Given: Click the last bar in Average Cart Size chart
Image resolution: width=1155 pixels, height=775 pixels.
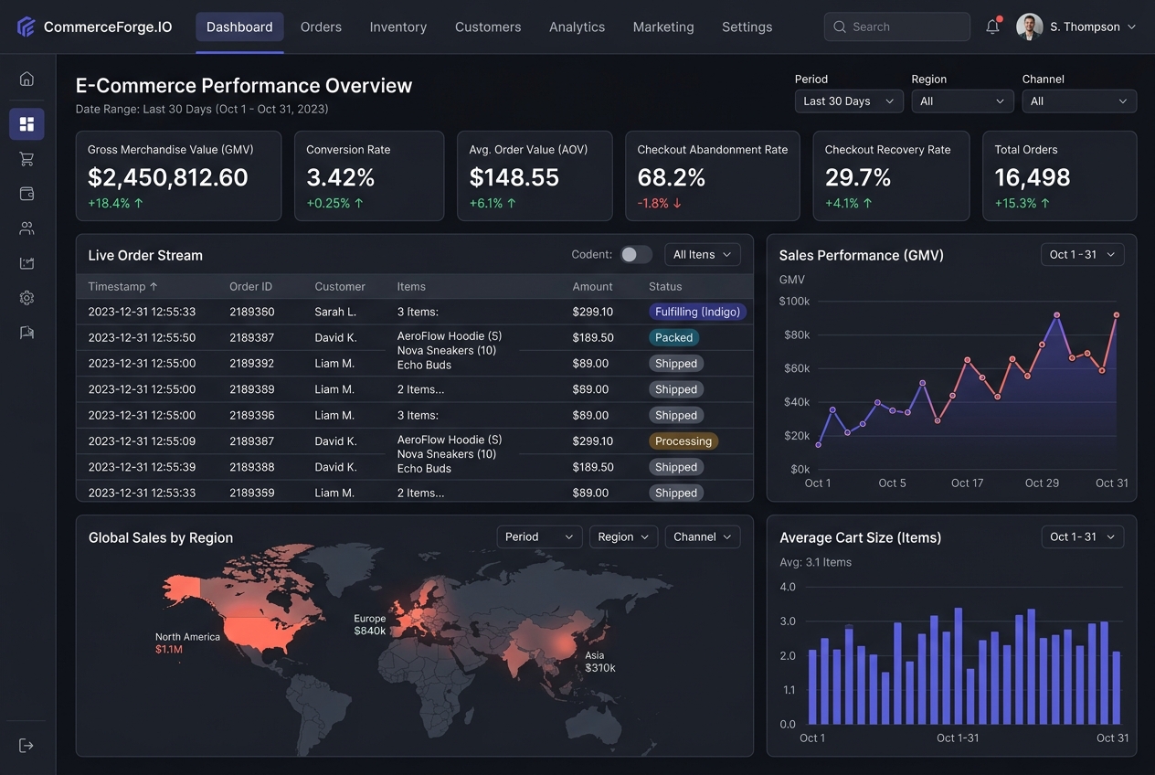Looking at the screenshot, I should tap(1116, 687).
